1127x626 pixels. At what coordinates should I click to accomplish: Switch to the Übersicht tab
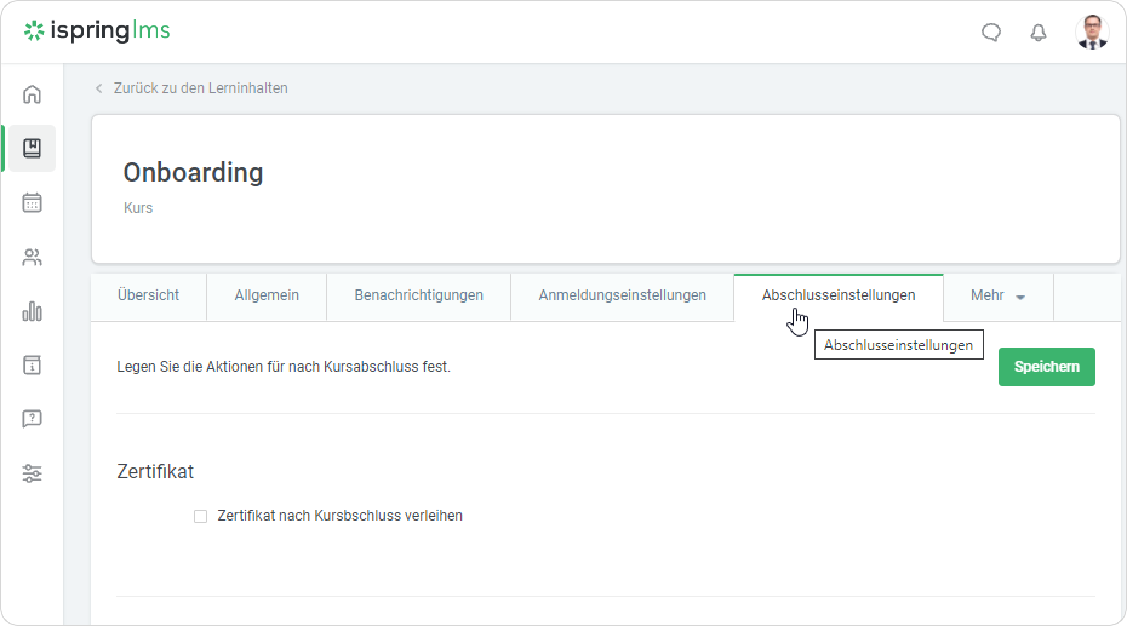pyautogui.click(x=148, y=295)
